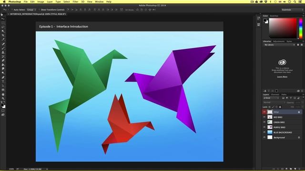The image size is (305, 171).
Task: Select the Horizontal Type tool
Action: (x=3, y=82)
